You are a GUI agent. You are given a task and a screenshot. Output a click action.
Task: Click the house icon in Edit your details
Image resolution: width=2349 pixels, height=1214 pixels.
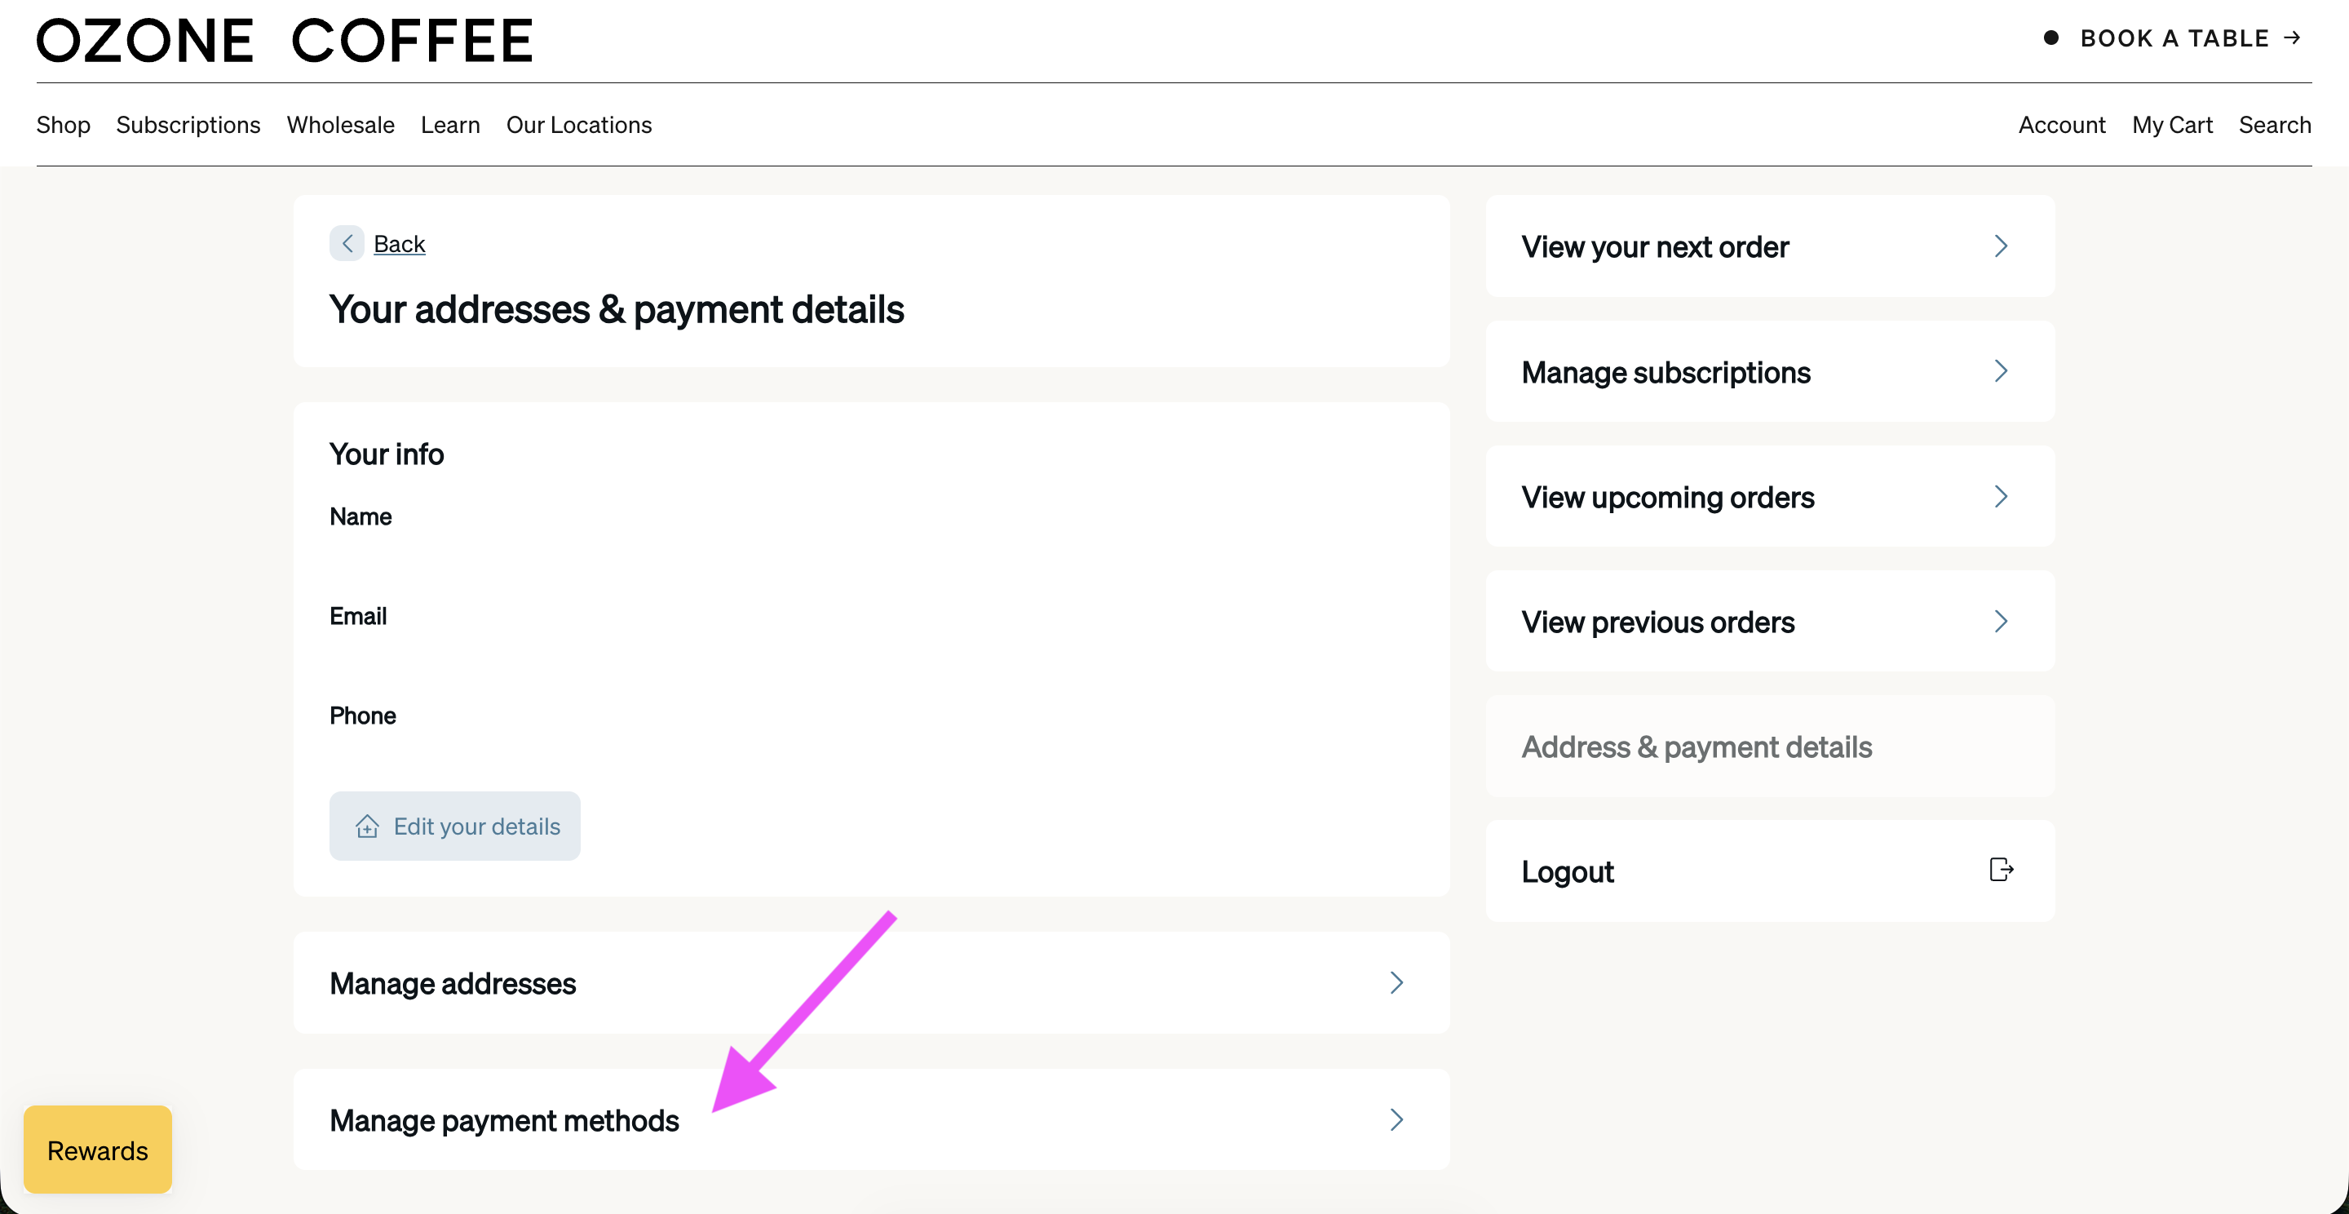(366, 826)
